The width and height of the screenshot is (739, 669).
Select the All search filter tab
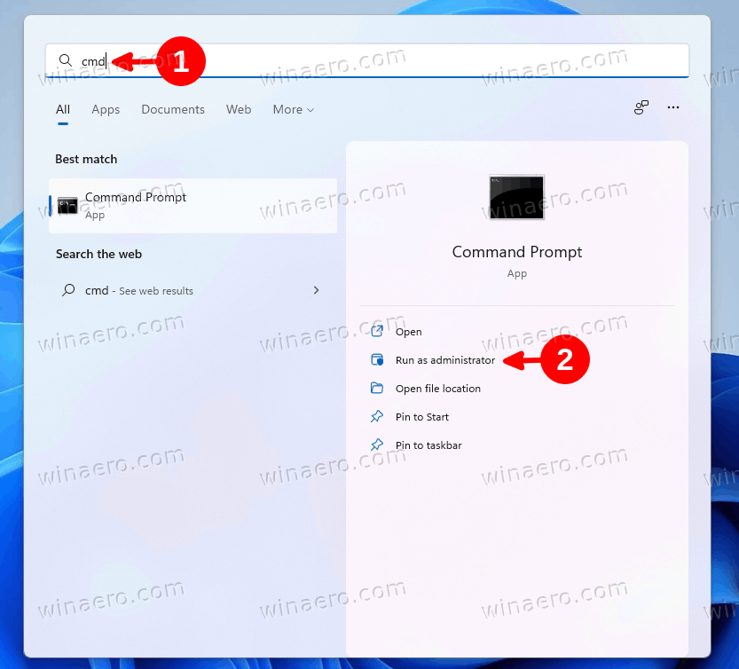pyautogui.click(x=62, y=109)
